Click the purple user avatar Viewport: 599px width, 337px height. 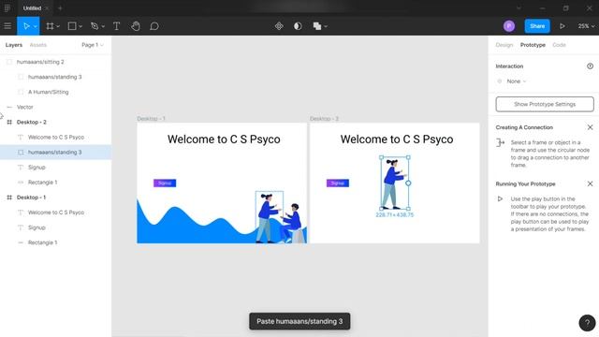tap(509, 26)
